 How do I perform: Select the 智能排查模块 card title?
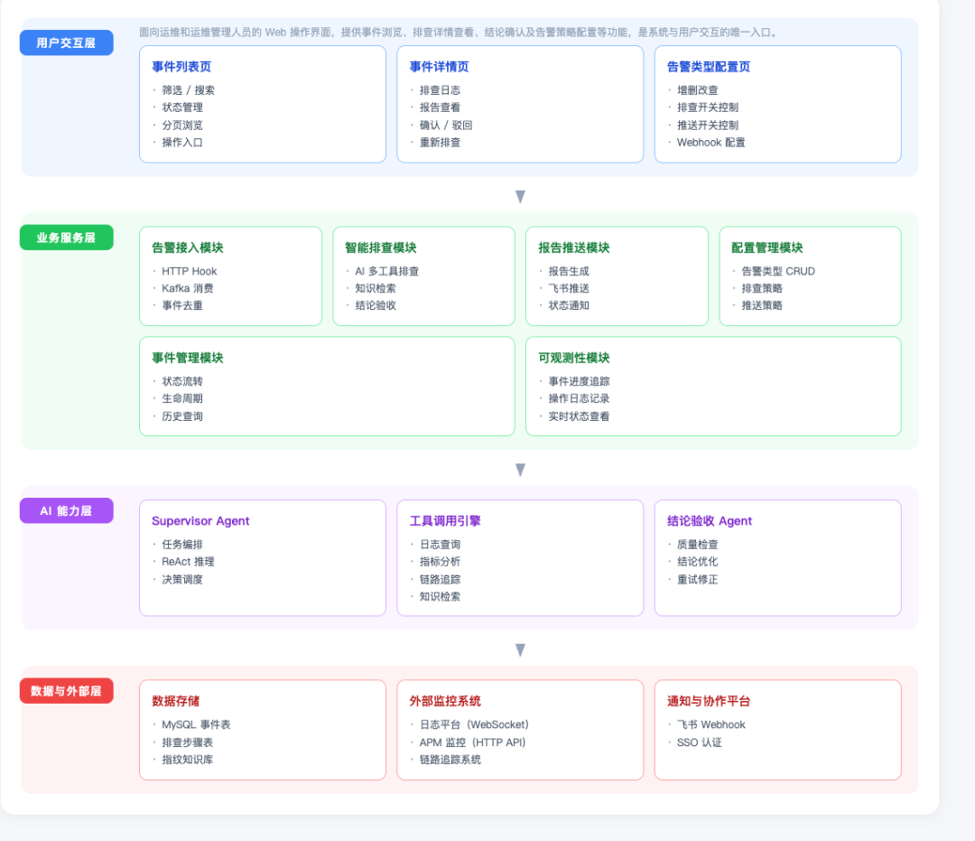381,248
